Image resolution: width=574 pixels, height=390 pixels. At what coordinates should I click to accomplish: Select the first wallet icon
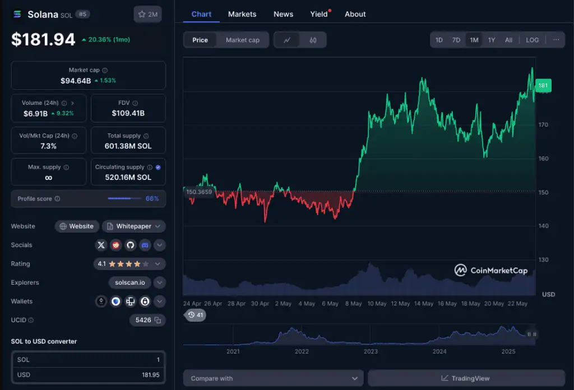pos(101,301)
